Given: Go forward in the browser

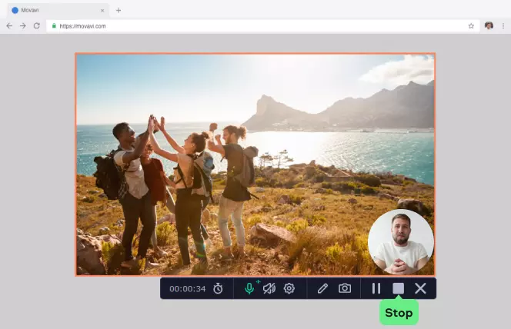Looking at the screenshot, I should pos(23,25).
